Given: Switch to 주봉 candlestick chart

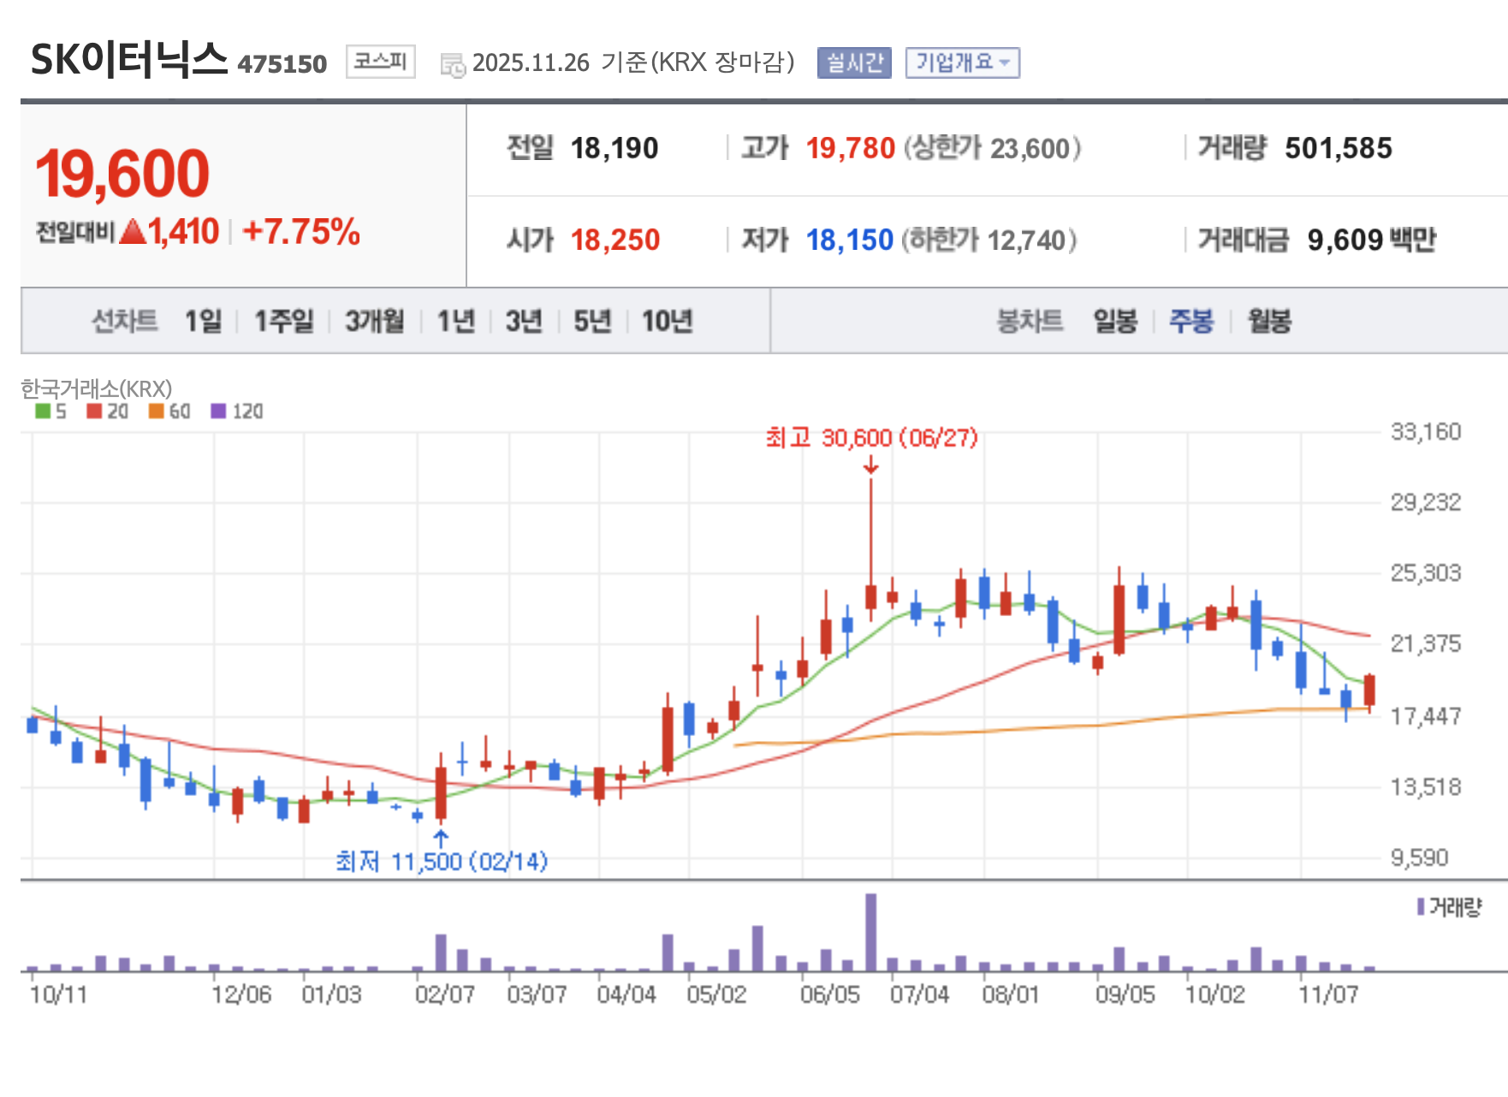Looking at the screenshot, I should [1191, 321].
